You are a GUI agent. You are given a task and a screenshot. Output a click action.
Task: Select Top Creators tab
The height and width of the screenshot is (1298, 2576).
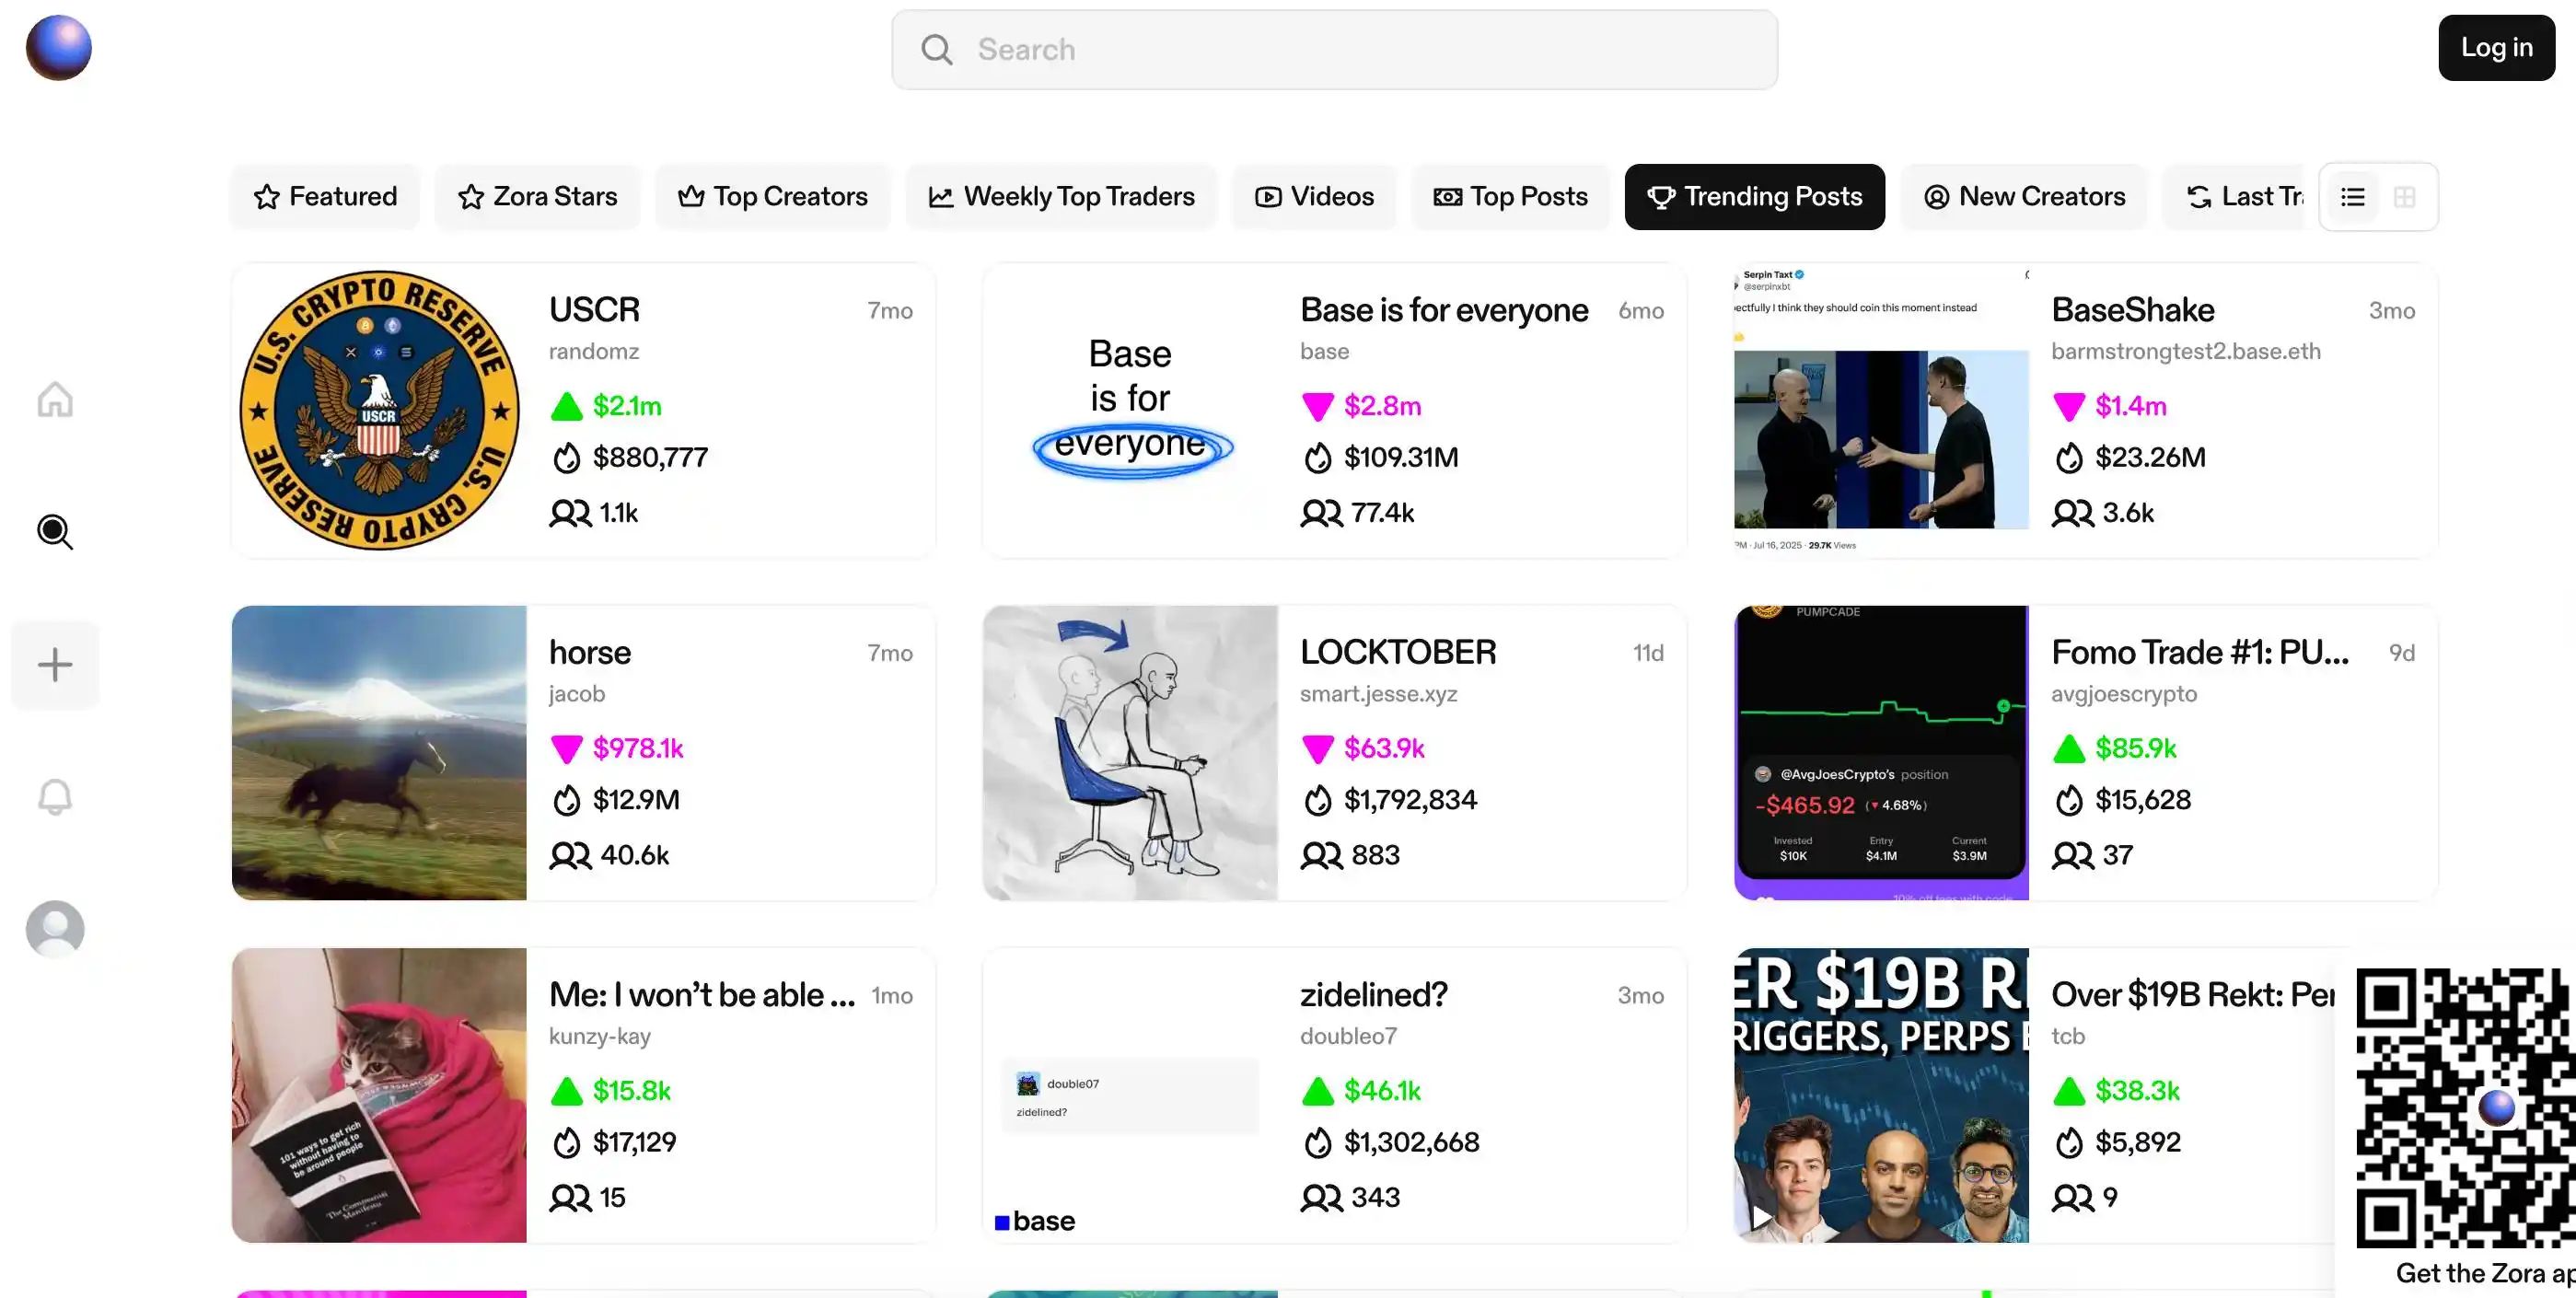tap(772, 197)
